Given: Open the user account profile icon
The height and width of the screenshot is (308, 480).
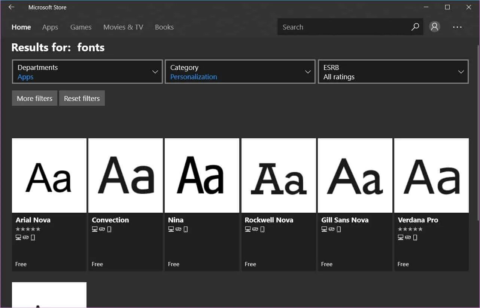Looking at the screenshot, I should 434,27.
